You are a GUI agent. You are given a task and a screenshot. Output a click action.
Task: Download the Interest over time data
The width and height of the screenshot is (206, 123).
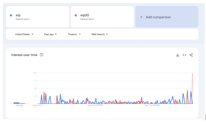tap(178, 55)
